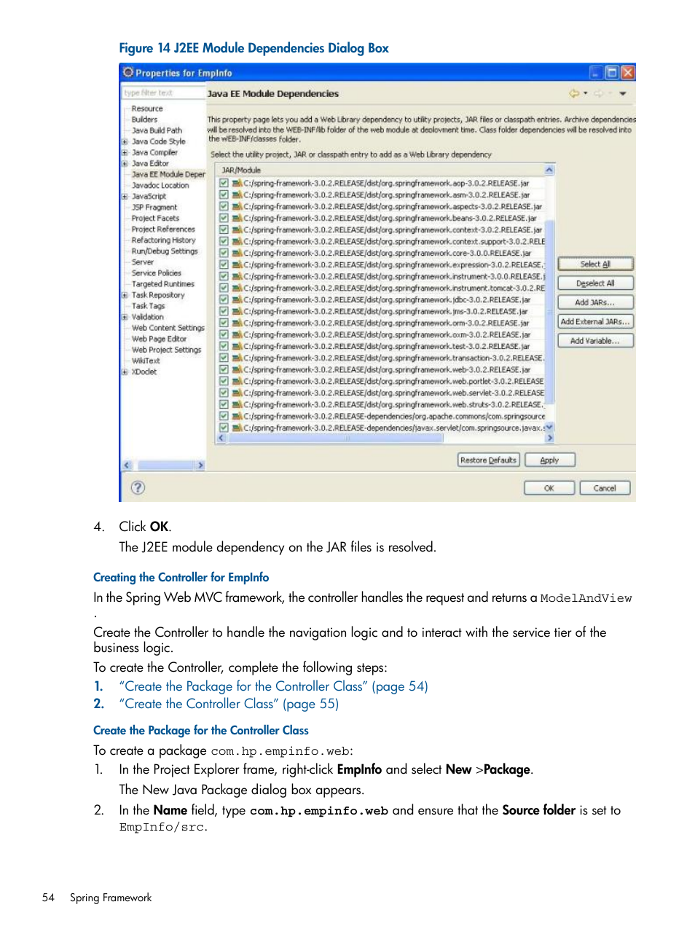Click the Add JARs... button

click(595, 302)
